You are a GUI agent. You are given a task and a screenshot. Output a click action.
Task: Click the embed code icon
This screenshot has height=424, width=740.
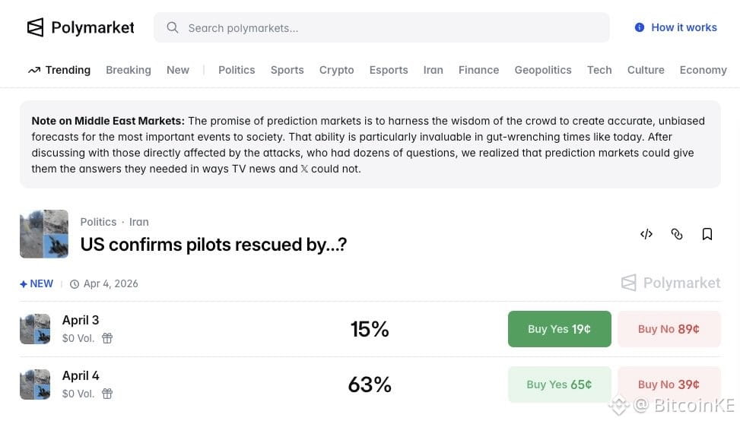point(646,234)
